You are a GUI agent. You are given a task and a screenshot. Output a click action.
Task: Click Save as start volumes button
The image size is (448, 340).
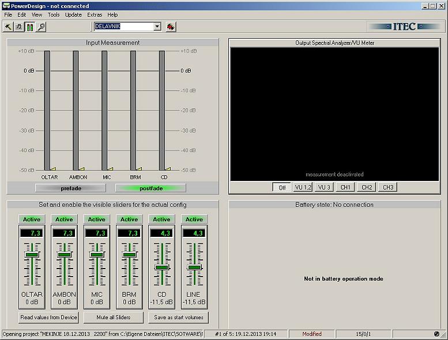click(178, 317)
